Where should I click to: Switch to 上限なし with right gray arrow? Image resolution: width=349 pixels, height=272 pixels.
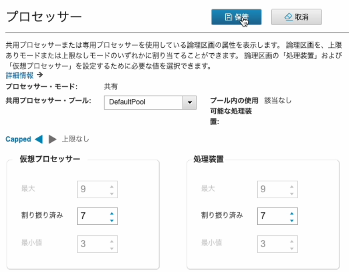pyautogui.click(x=53, y=139)
